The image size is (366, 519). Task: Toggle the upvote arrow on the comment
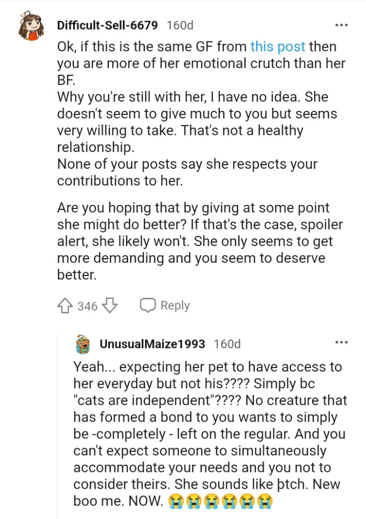(64, 305)
